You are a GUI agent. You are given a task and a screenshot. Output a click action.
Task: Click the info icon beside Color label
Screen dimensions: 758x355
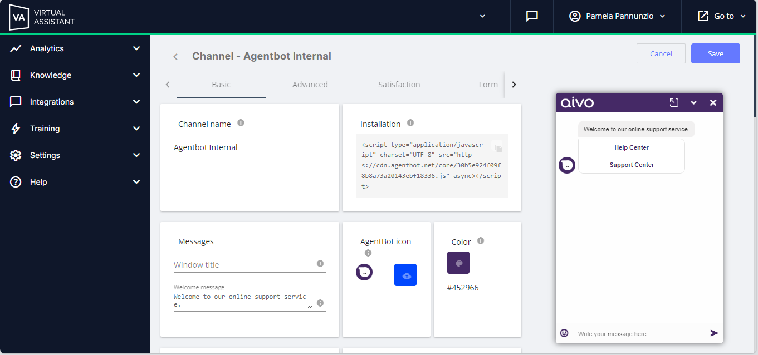point(481,241)
